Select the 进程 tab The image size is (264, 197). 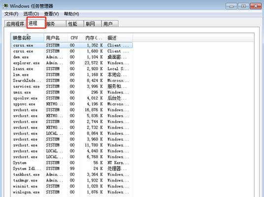[36, 23]
